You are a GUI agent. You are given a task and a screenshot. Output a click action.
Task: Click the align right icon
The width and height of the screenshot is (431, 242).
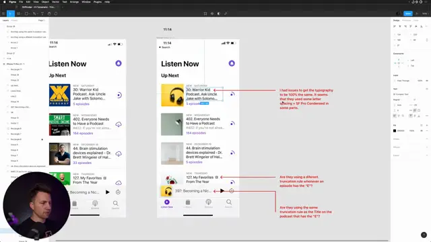click(405, 26)
